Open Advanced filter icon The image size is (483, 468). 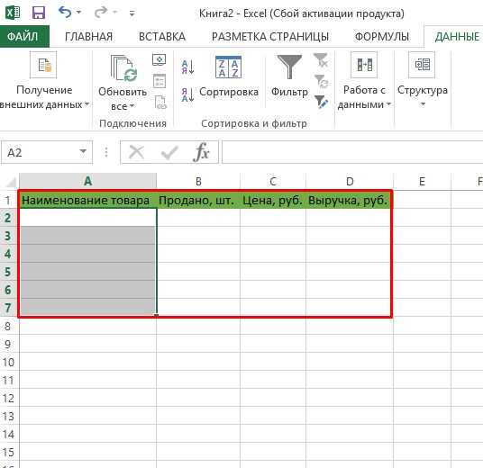tap(321, 103)
